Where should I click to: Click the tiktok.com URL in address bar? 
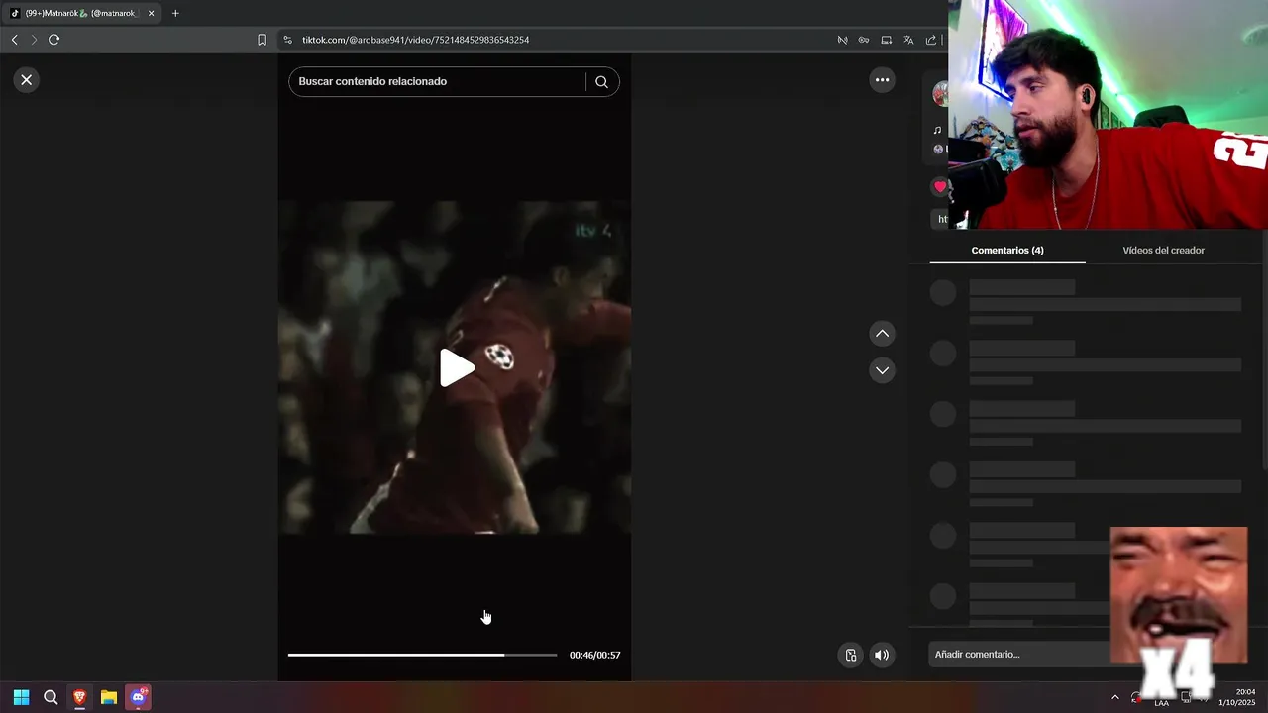tap(415, 40)
